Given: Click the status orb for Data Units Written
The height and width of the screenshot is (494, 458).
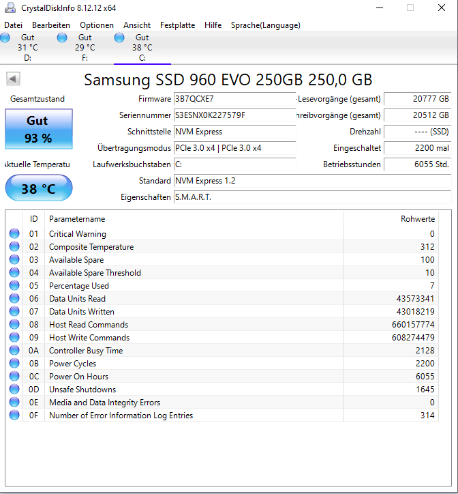Looking at the screenshot, I should point(14,311).
